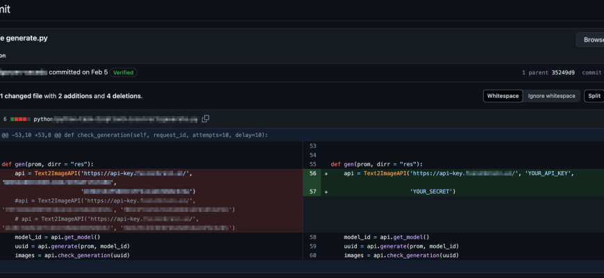Click the blurred committer username
This screenshot has height=278, width=604.
point(23,72)
